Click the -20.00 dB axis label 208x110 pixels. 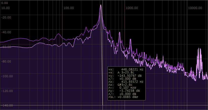coord(6,17)
